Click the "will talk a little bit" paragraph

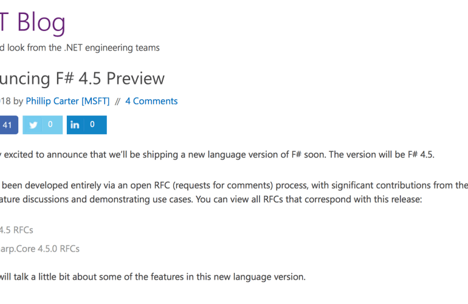[x=152, y=277]
